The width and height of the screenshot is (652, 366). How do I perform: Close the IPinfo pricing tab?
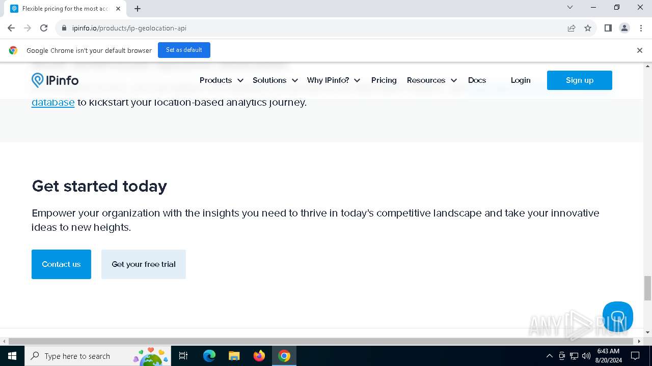pos(118,9)
